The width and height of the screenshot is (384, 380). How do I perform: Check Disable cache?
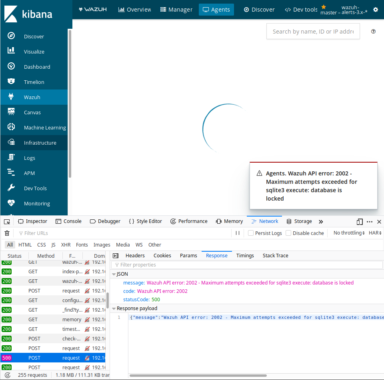[x=289, y=233]
